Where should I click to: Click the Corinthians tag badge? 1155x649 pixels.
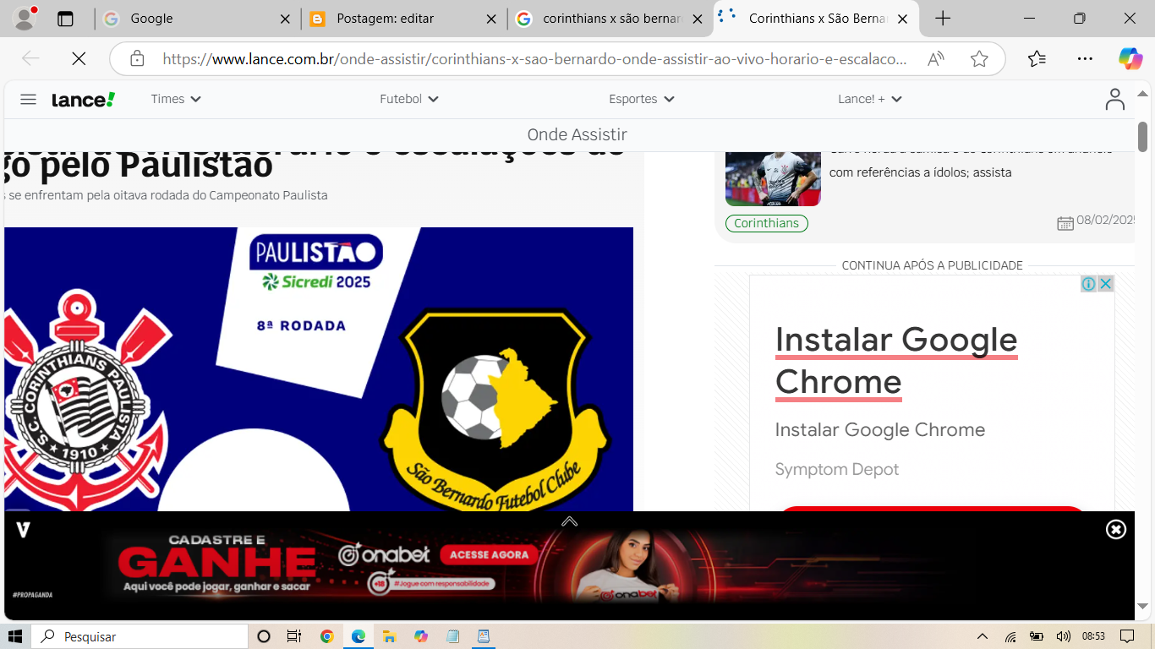767,223
